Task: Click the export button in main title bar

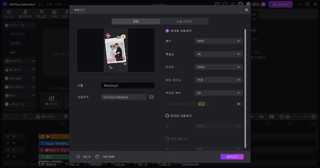Action: (x=280, y=4)
